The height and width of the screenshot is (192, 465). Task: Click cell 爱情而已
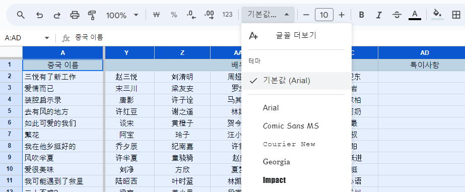pyautogui.click(x=63, y=88)
